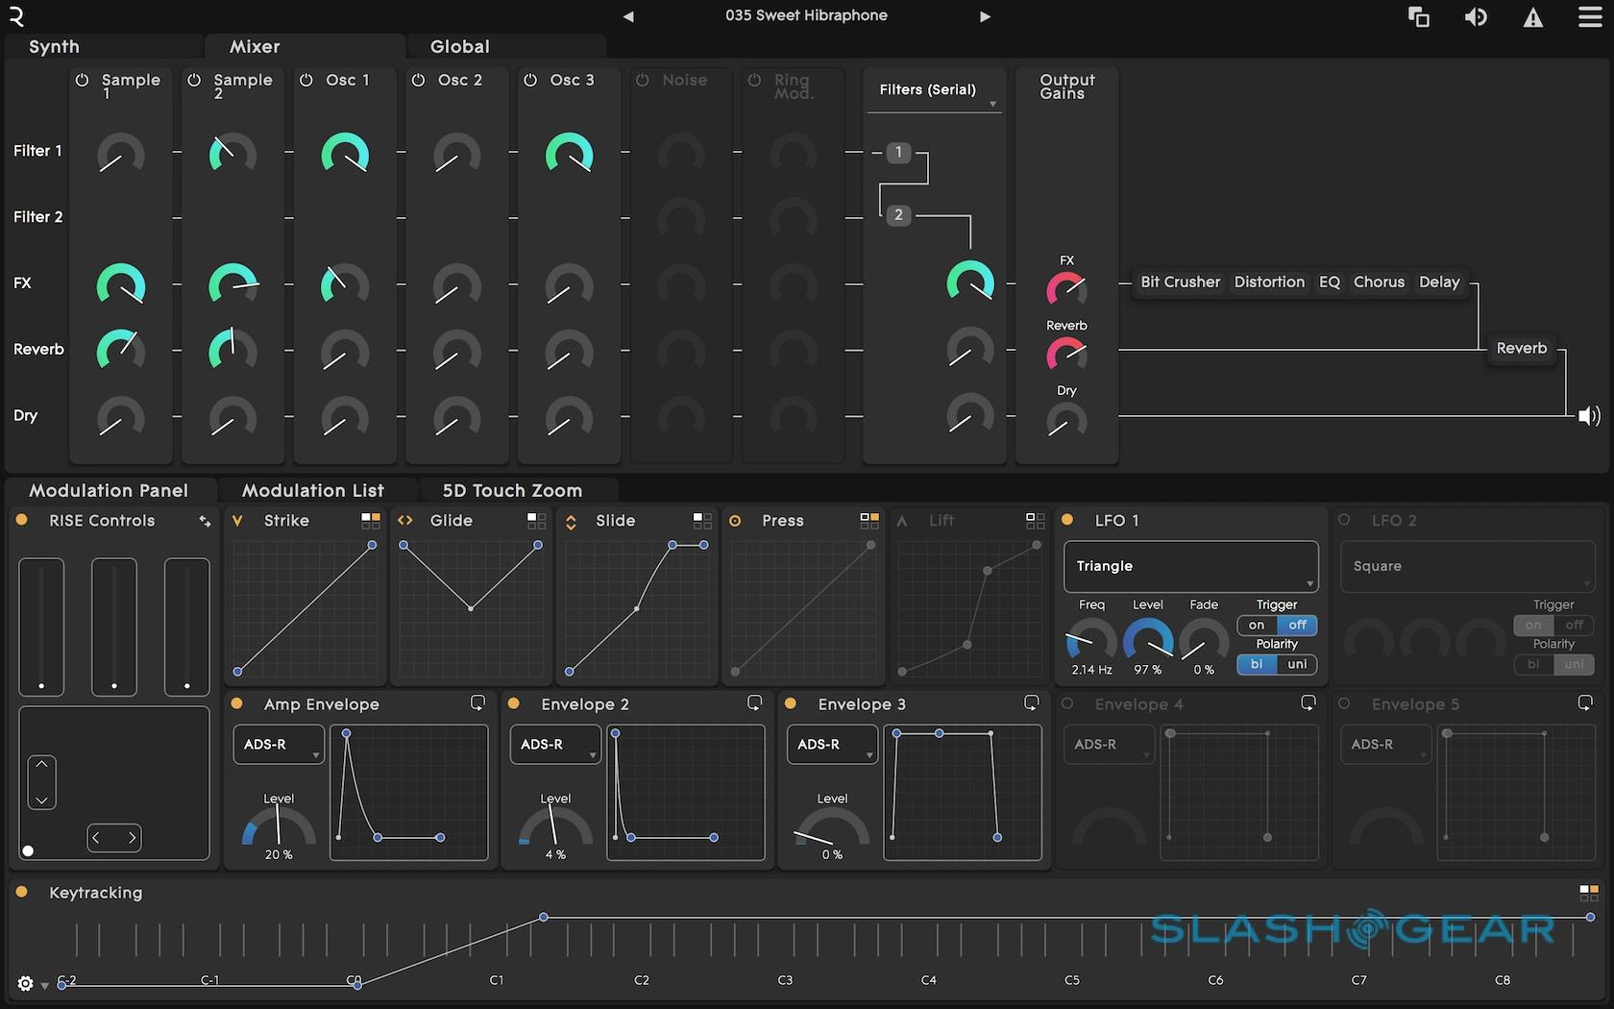Screen dimensions: 1614x1009
Task: Click the speaker volume icon in top bar
Action: tap(1476, 17)
